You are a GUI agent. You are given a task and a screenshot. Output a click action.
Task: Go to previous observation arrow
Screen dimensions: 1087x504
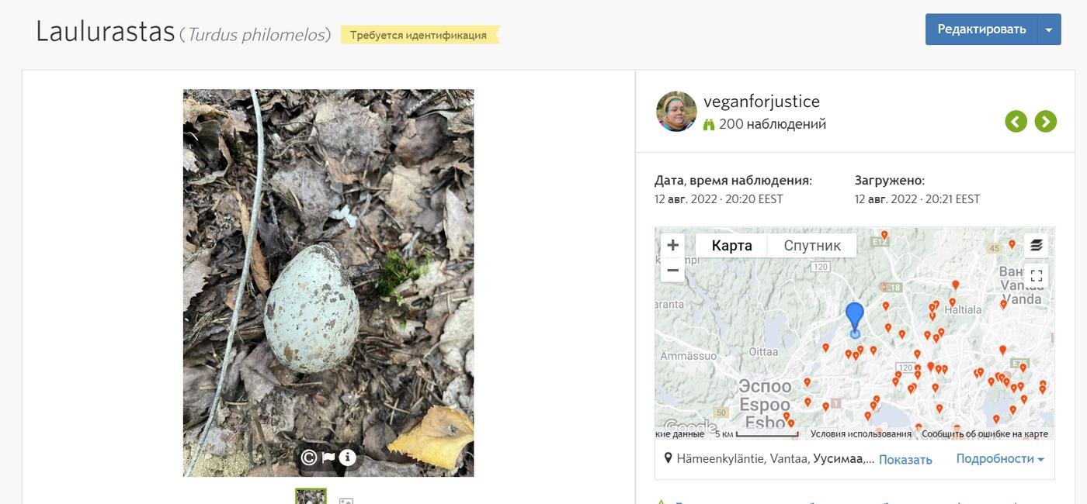[1016, 121]
